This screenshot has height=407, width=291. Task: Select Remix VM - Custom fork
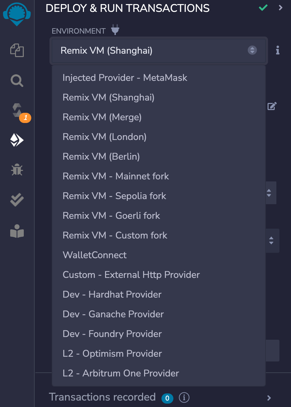tap(159, 235)
